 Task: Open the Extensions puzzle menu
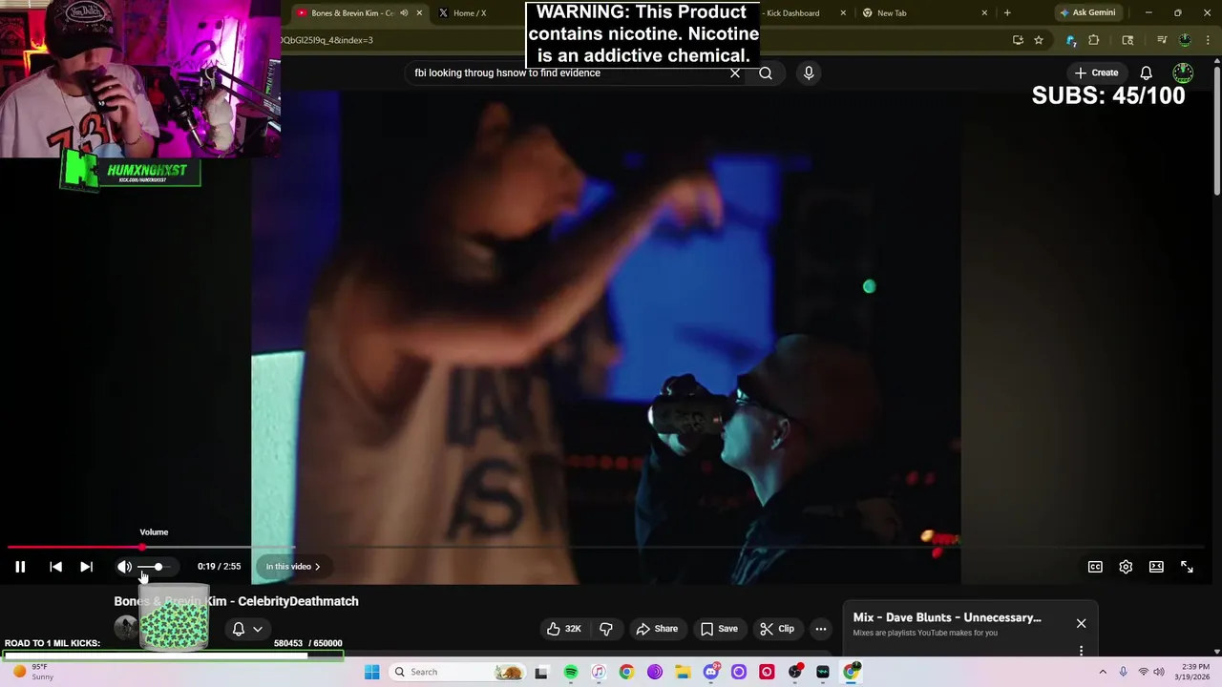(x=1094, y=40)
